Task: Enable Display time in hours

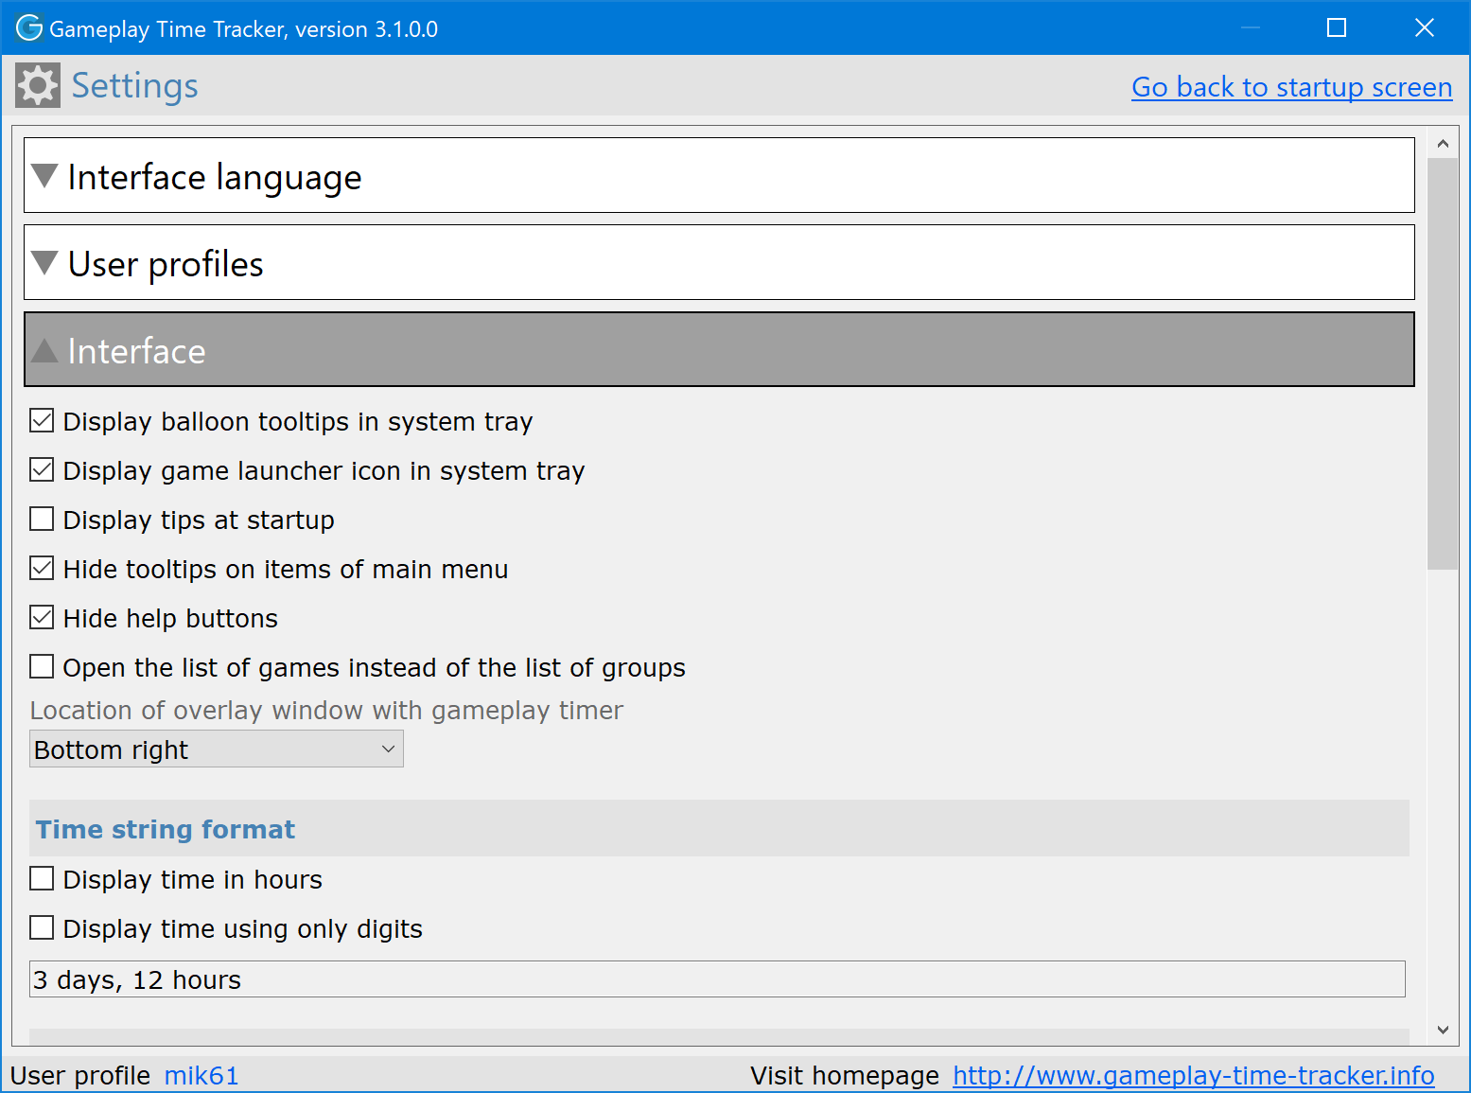Action: 42,878
